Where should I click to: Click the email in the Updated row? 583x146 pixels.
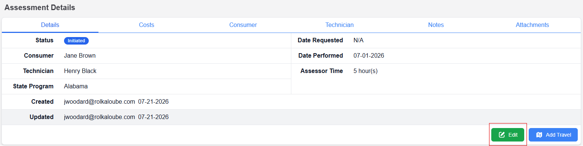(x=100, y=117)
